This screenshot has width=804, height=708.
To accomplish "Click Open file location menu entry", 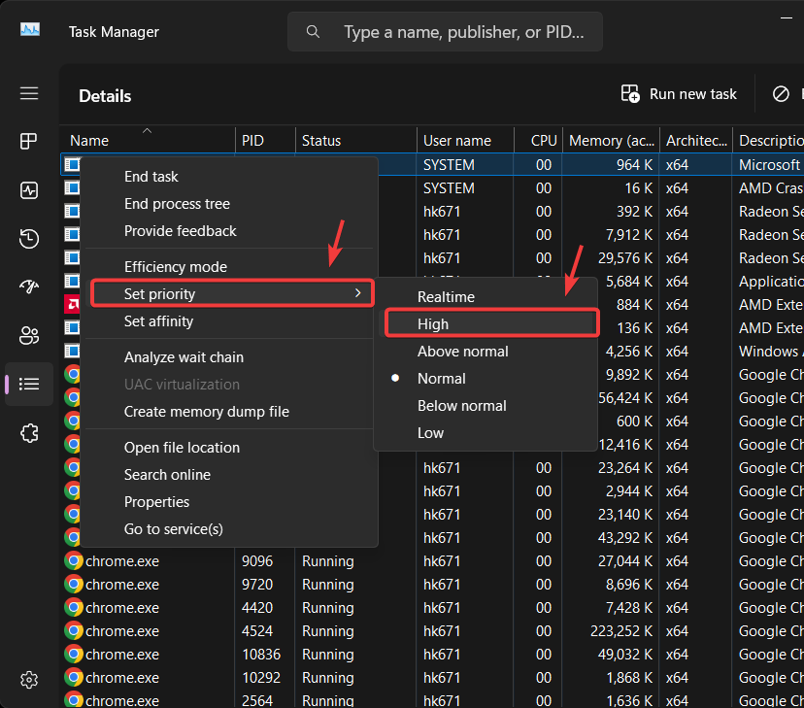I will point(182,448).
